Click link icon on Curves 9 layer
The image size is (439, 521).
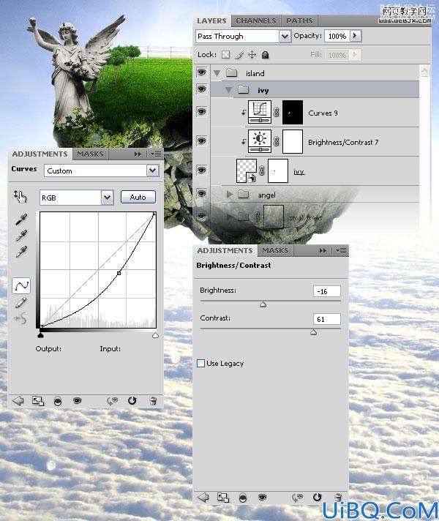coord(276,112)
